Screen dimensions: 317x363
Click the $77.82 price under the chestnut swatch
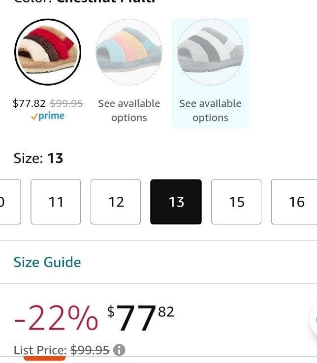[x=29, y=103]
